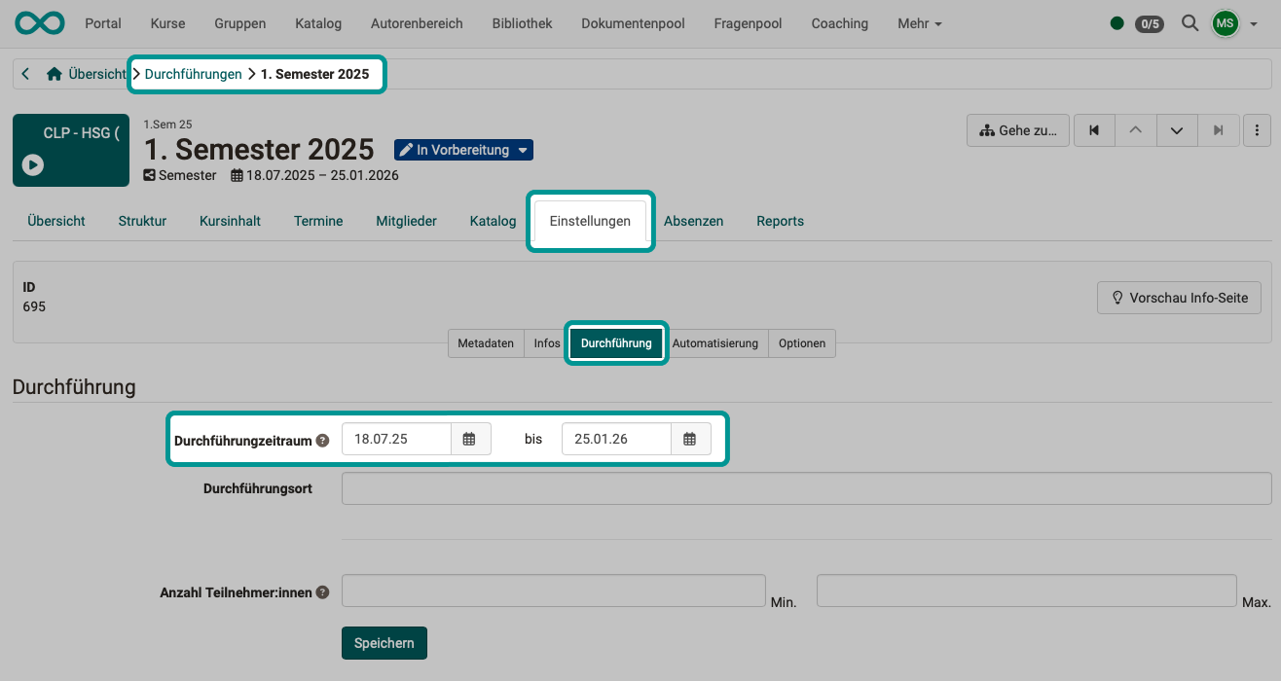Expand the 'Mehr' navigation menu
The height and width of the screenshot is (681, 1281).
coord(918,23)
